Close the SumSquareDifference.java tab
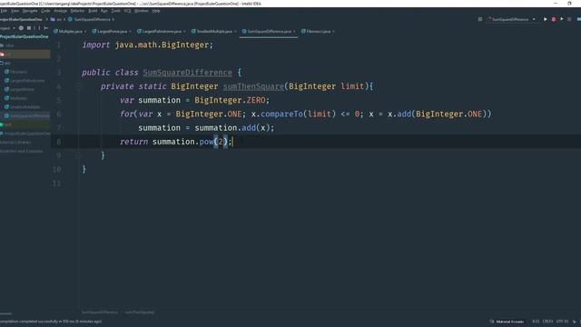This screenshot has height=327, width=581. tap(294, 32)
